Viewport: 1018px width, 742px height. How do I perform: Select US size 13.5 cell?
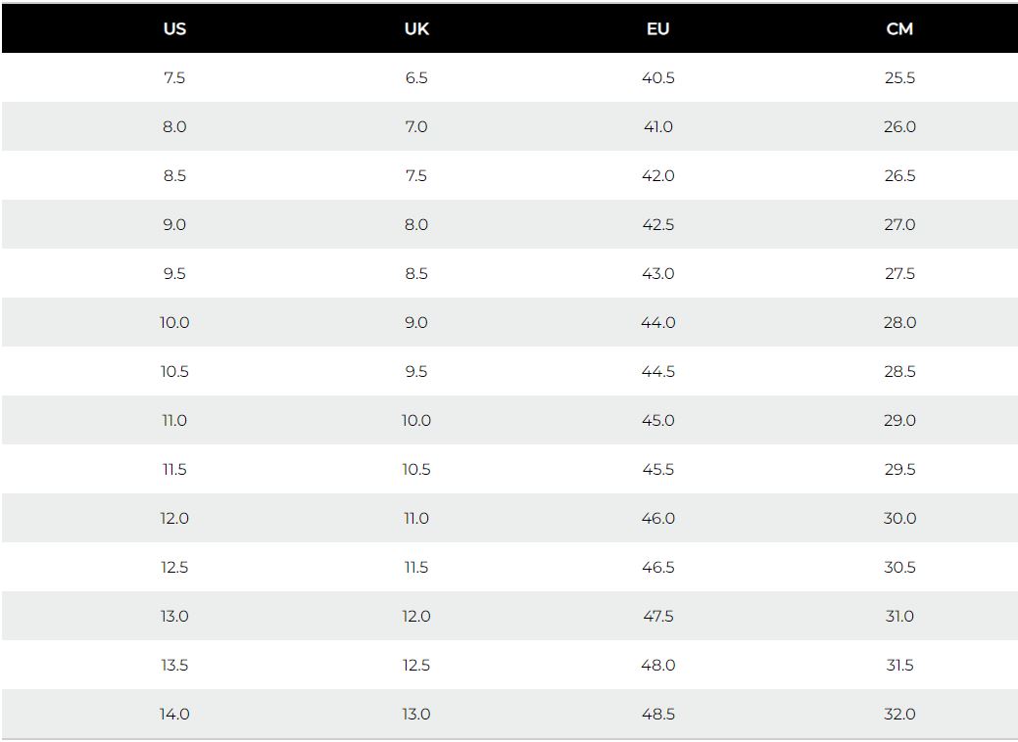(174, 666)
